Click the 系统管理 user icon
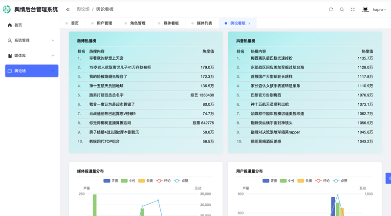 click(10, 40)
